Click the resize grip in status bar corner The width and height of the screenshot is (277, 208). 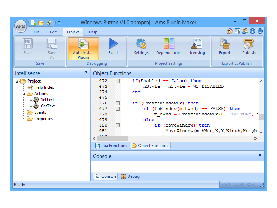pyautogui.click(x=262, y=185)
